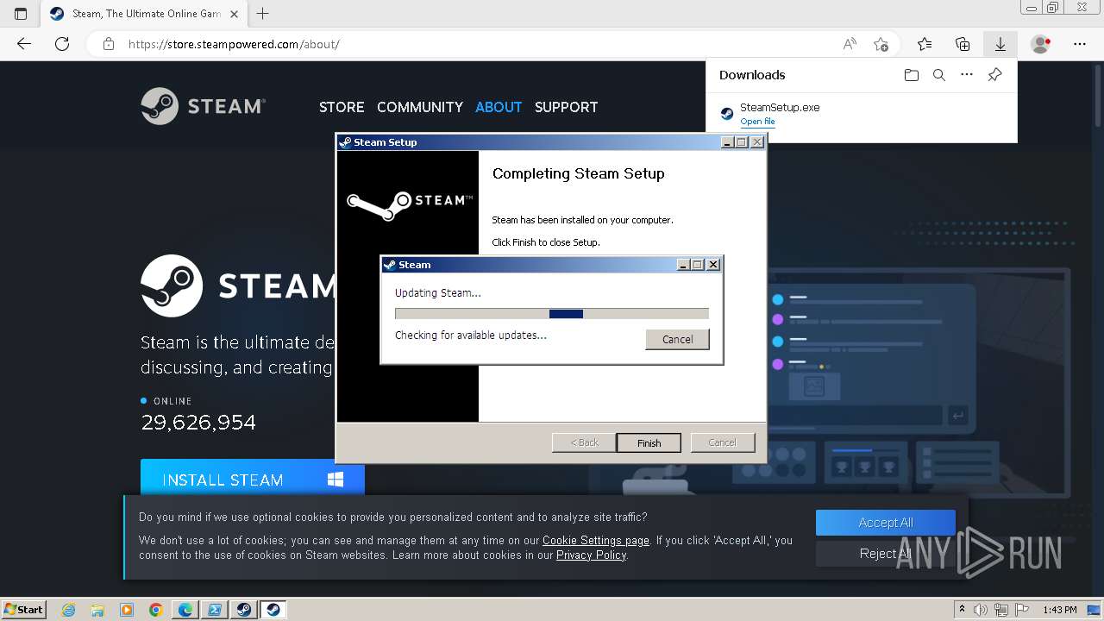This screenshot has width=1104, height=621.
Task: Open File Explorer from taskbar
Action: (97, 610)
